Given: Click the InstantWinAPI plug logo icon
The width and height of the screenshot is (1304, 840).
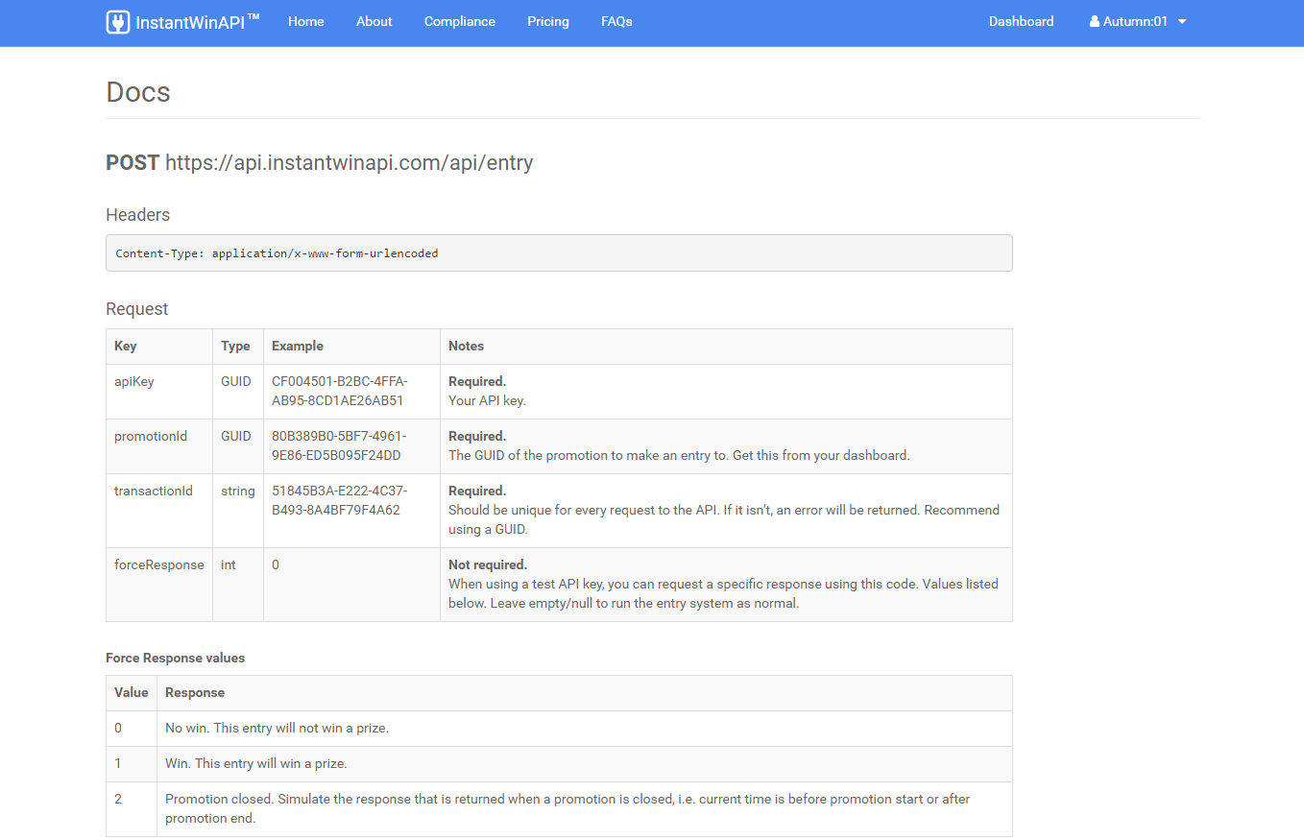Looking at the screenshot, I should pos(117,22).
